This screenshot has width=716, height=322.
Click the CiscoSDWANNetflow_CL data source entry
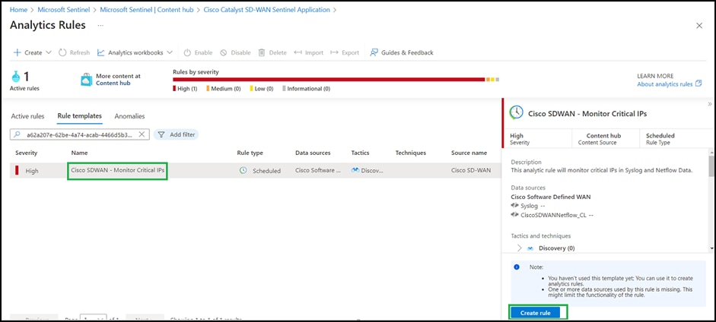pyautogui.click(x=552, y=215)
